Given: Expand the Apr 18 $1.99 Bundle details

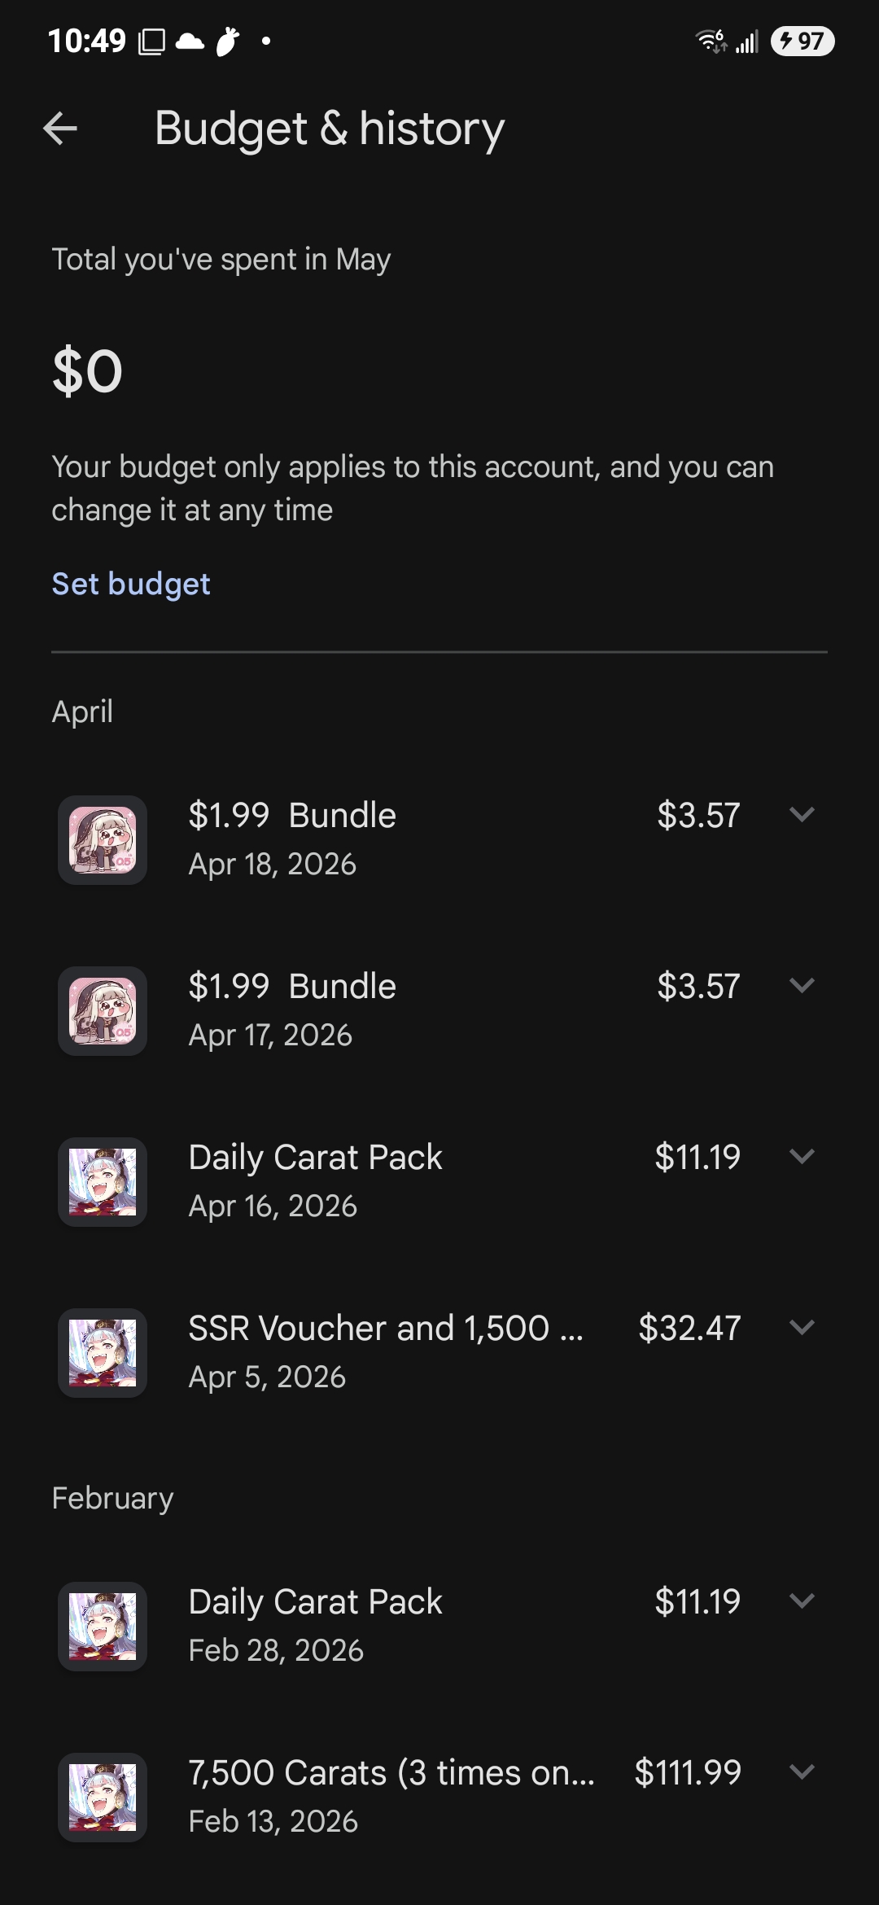Looking at the screenshot, I should pos(802,814).
